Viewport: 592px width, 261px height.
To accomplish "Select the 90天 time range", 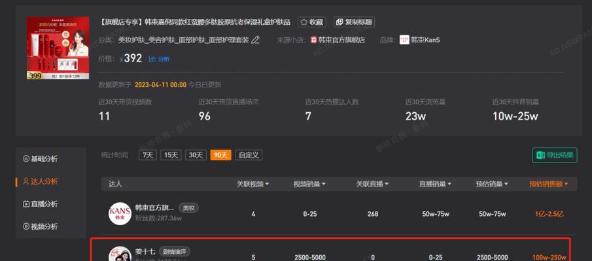I will pos(221,155).
